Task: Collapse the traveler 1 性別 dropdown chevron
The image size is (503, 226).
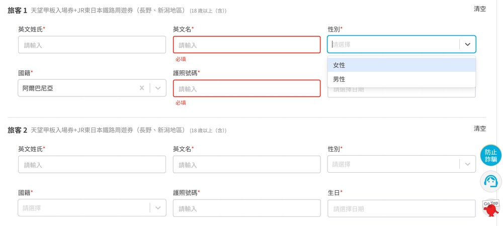Action: pos(467,44)
